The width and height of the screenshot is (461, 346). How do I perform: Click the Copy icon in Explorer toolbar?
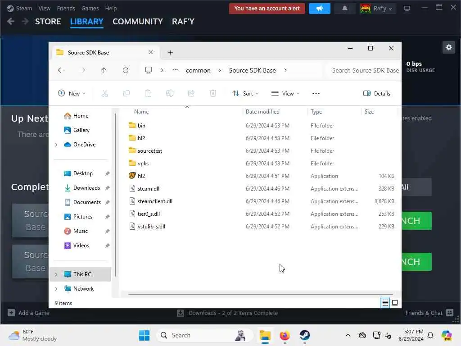pyautogui.click(x=127, y=94)
